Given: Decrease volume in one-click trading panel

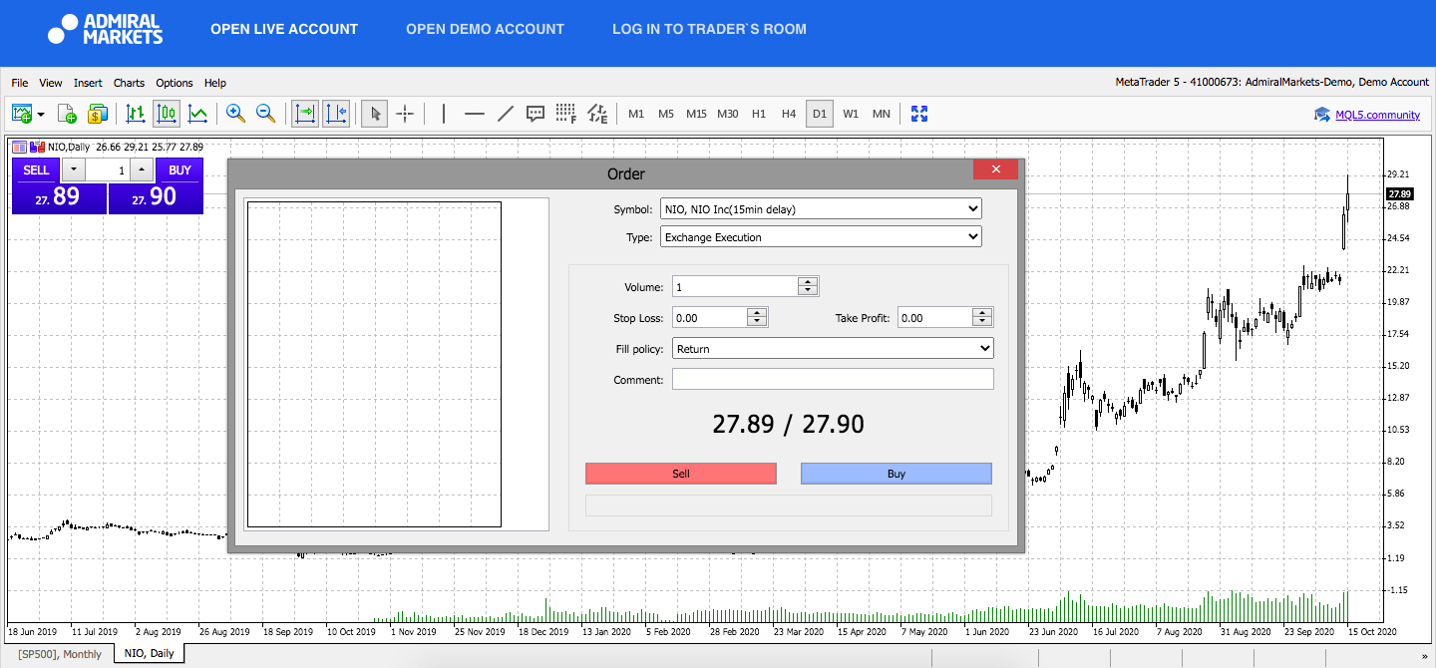Looking at the screenshot, I should pos(74,170).
